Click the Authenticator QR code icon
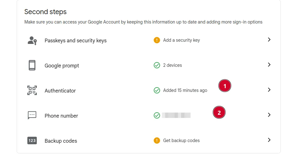Image resolution: width=305 pixels, height=159 pixels. 32,90
